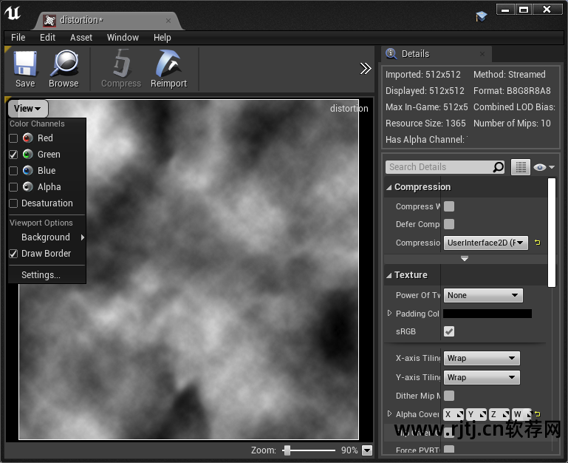Click the alpha channel sphere icon
The image size is (568, 463).
(28, 187)
